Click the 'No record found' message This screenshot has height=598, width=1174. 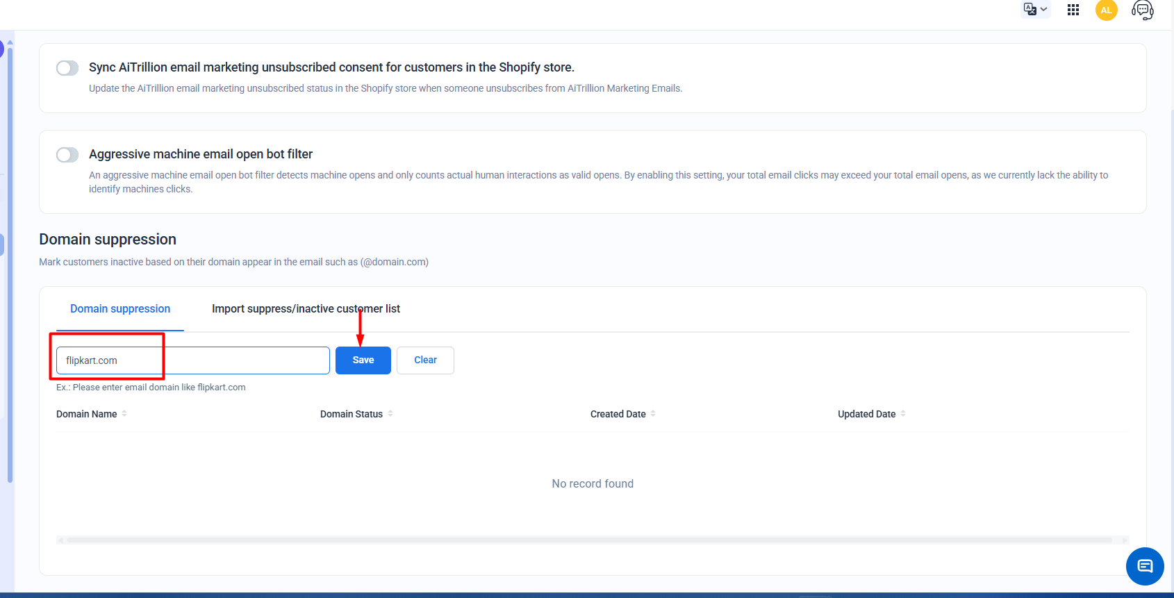pos(593,484)
